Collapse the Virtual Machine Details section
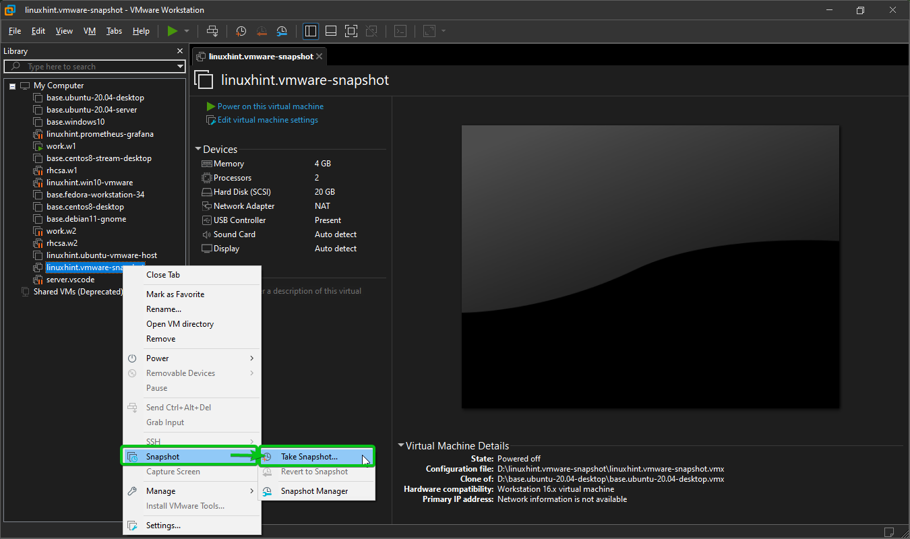Viewport: 910px width, 539px height. point(401,445)
